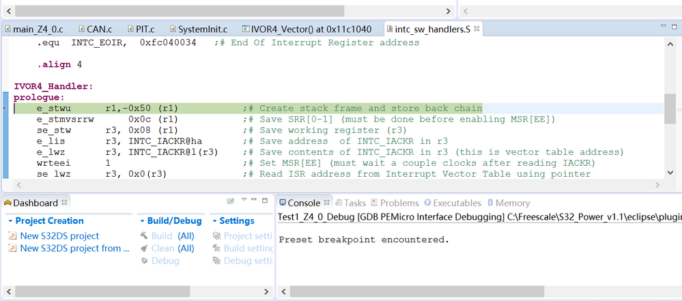Switch to the Problems tab

tap(399, 203)
